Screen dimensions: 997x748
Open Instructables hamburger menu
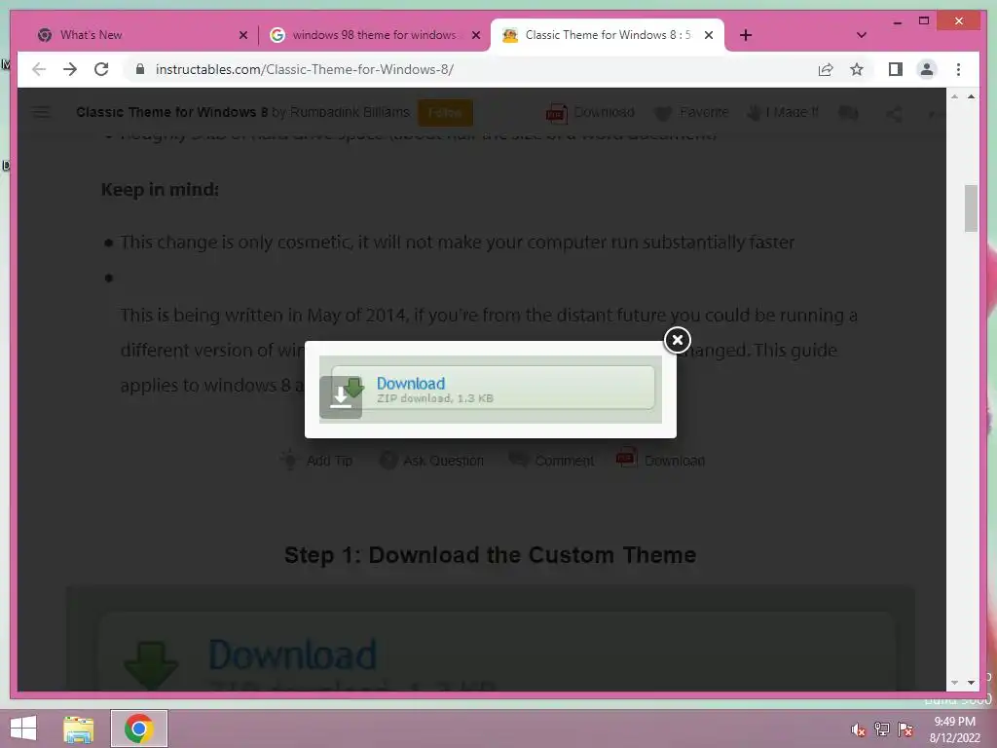(x=41, y=113)
